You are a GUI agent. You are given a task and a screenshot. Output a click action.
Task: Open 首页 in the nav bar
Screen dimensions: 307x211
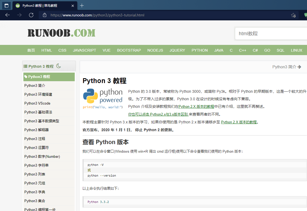click(x=31, y=50)
